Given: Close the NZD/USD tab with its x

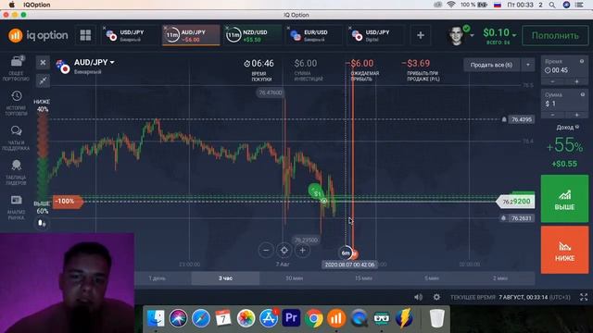Looking at the screenshot, I should 227,28.
